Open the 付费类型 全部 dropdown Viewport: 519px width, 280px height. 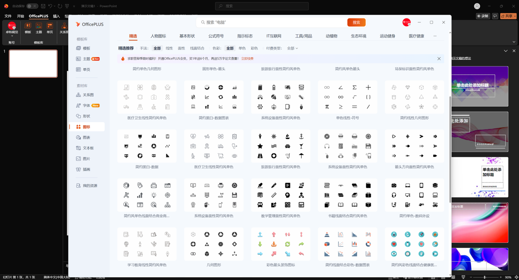click(292, 48)
